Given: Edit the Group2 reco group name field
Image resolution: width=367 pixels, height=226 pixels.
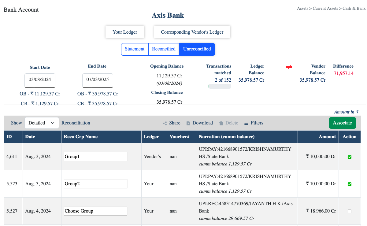Looking at the screenshot, I should (x=95, y=184).
